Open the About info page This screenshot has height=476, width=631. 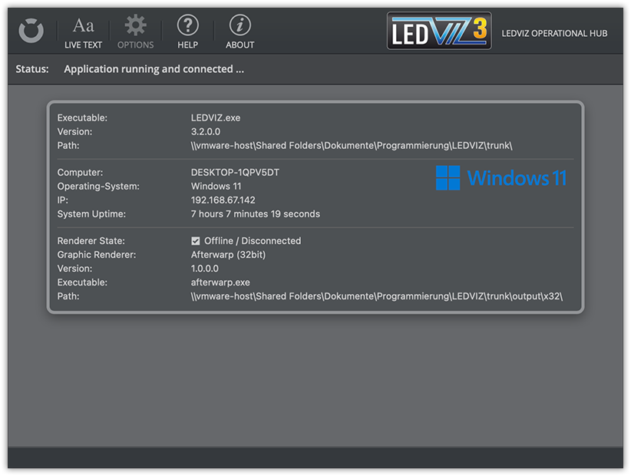point(240,33)
